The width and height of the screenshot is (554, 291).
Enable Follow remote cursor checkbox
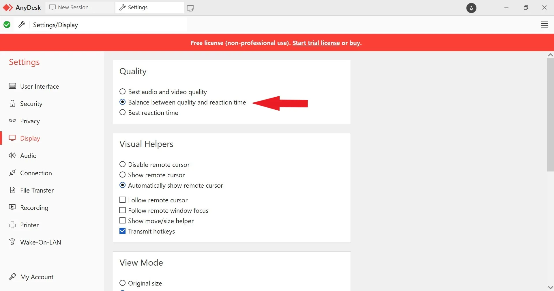tap(123, 200)
